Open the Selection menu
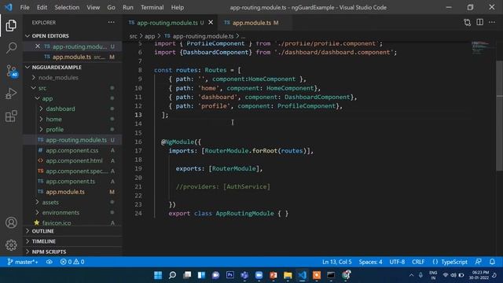This screenshot has height=283, width=503. pyautogui.click(x=67, y=7)
